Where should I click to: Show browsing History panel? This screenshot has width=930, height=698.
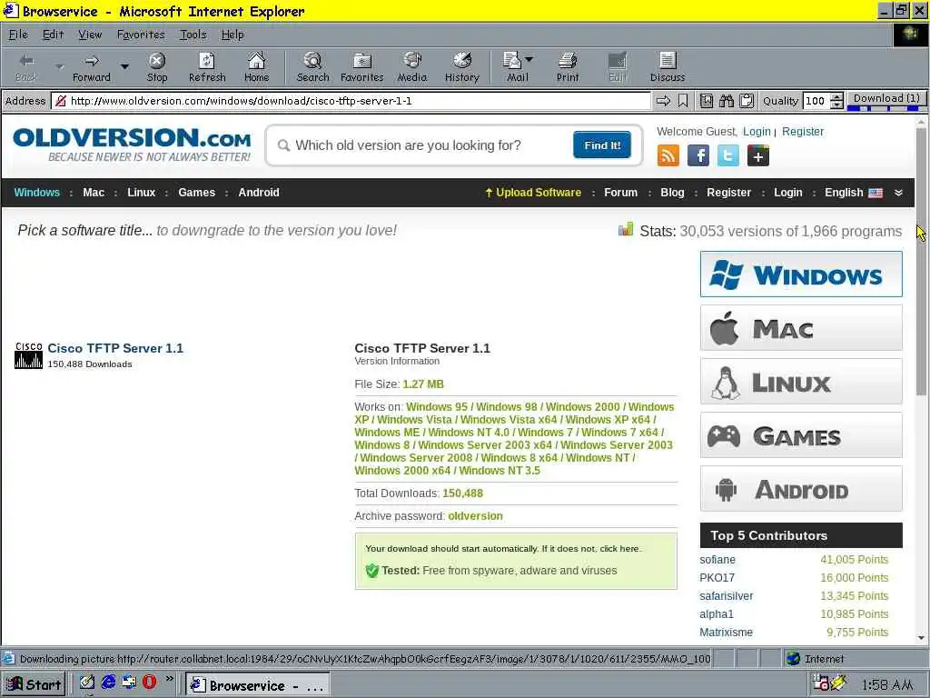[462, 67]
